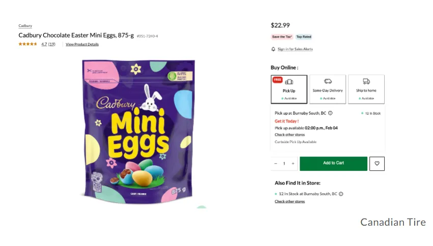The image size is (433, 246).
Task: Click the star rating icons
Action: (28, 44)
